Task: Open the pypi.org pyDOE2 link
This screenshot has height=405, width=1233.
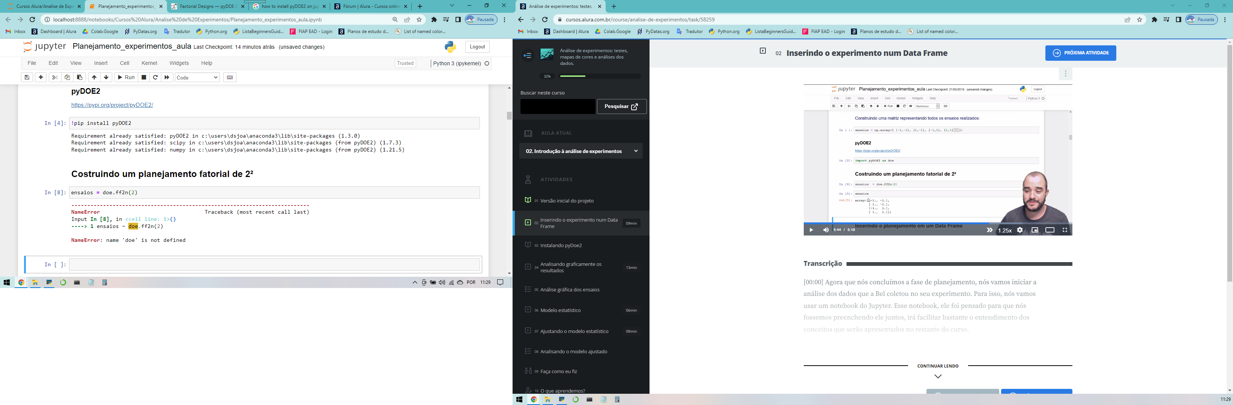Action: 112,105
